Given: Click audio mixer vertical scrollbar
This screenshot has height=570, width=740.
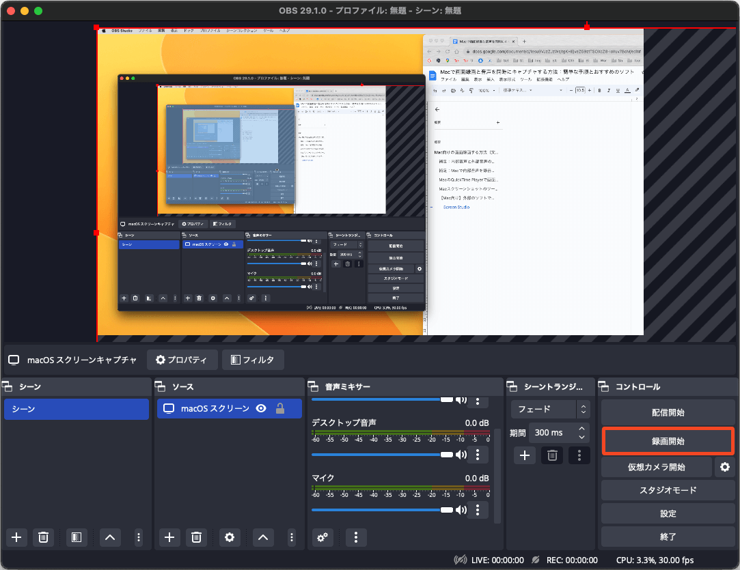Looking at the screenshot, I should 497,475.
